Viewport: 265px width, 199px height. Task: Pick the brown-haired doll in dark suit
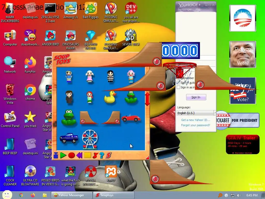click(69, 97)
